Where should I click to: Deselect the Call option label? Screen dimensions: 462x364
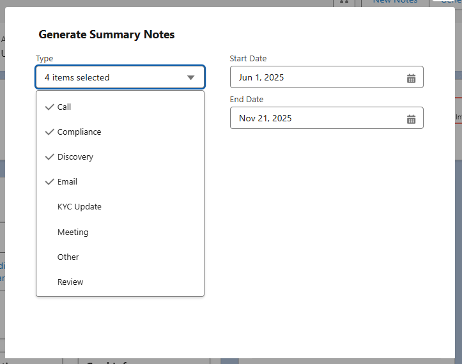64,107
